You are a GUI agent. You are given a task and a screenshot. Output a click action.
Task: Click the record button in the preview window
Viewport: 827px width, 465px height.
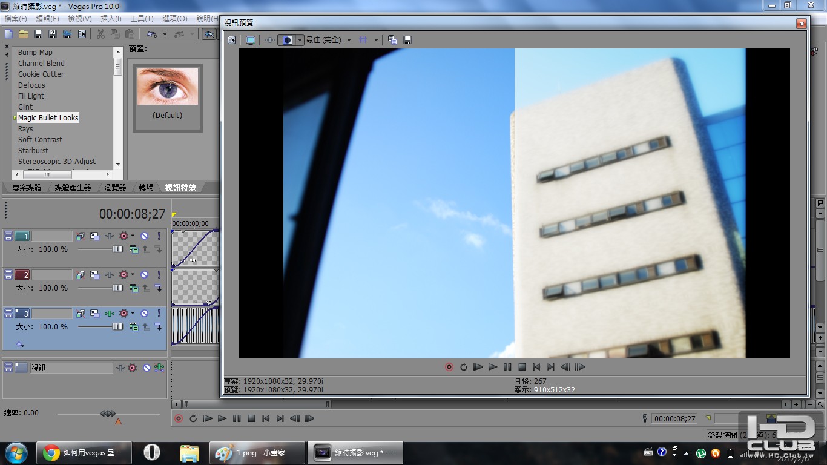pos(449,367)
